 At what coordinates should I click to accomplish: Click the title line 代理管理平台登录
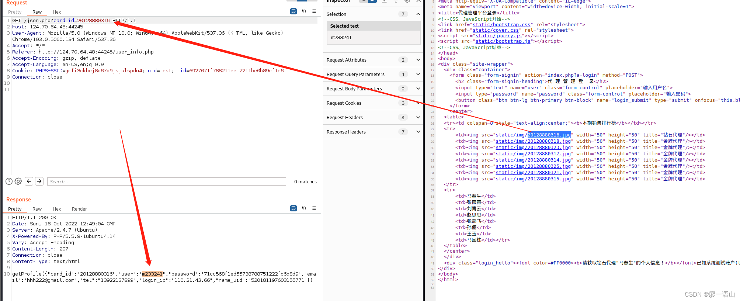click(479, 13)
